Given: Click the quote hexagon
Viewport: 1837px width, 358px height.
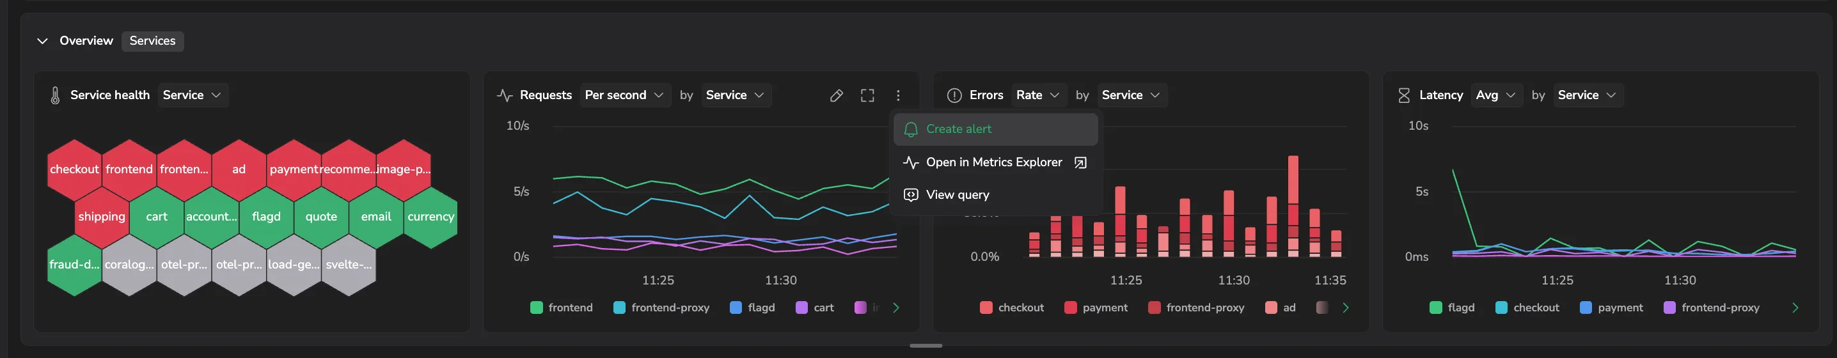Looking at the screenshot, I should (321, 217).
